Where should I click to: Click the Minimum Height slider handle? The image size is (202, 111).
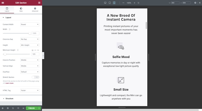pyautogui.click(x=5, y=54)
